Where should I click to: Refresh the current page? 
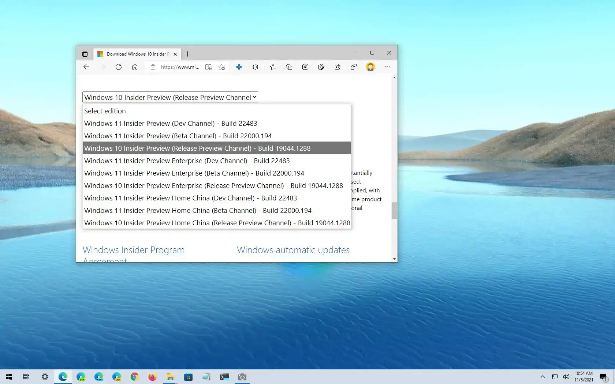(x=119, y=67)
